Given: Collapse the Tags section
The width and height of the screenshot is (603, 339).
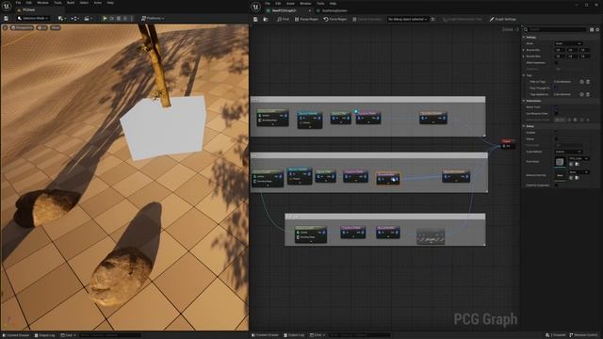Looking at the screenshot, I should [x=524, y=75].
